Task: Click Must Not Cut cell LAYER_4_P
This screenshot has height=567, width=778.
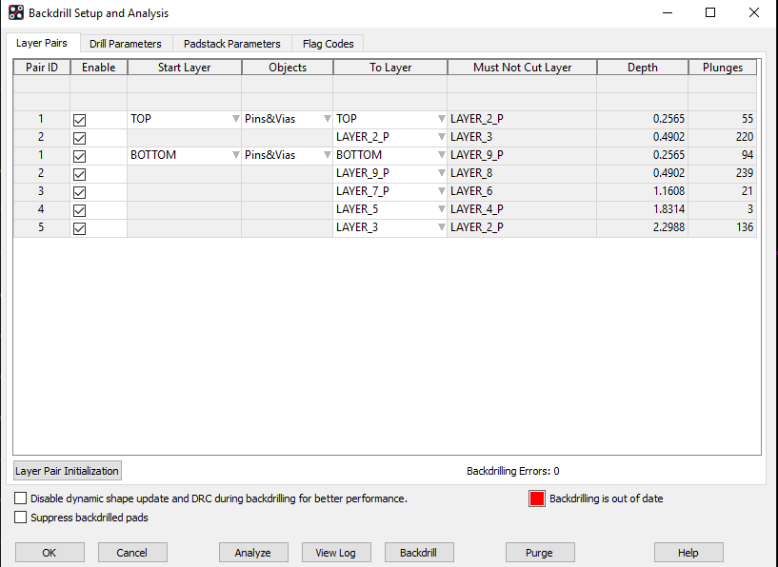Action: [522, 209]
